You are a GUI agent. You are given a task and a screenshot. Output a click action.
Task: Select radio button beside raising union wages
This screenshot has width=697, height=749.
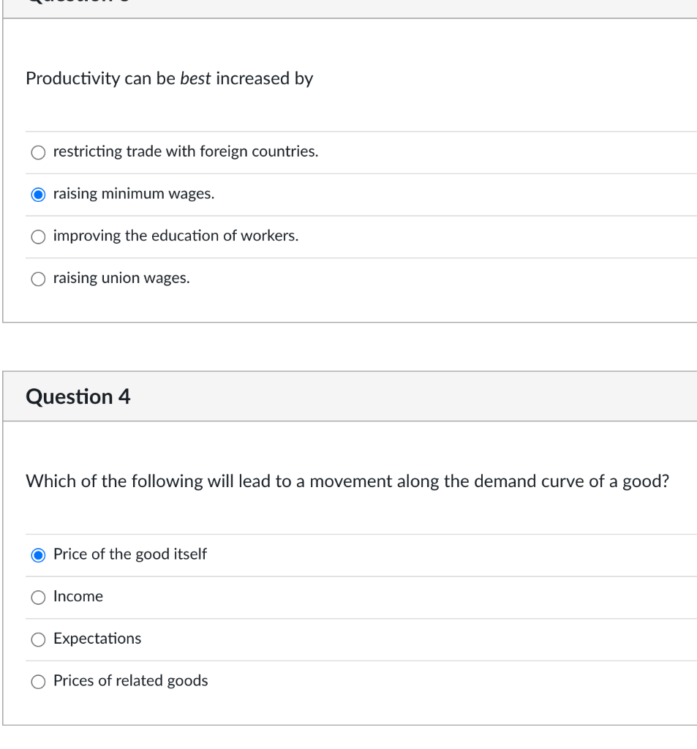[x=38, y=279]
